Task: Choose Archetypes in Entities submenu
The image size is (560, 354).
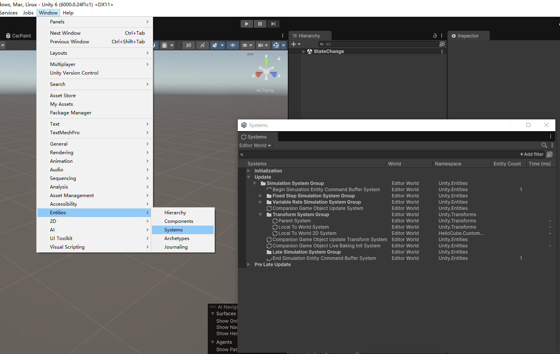Action: 183,238
